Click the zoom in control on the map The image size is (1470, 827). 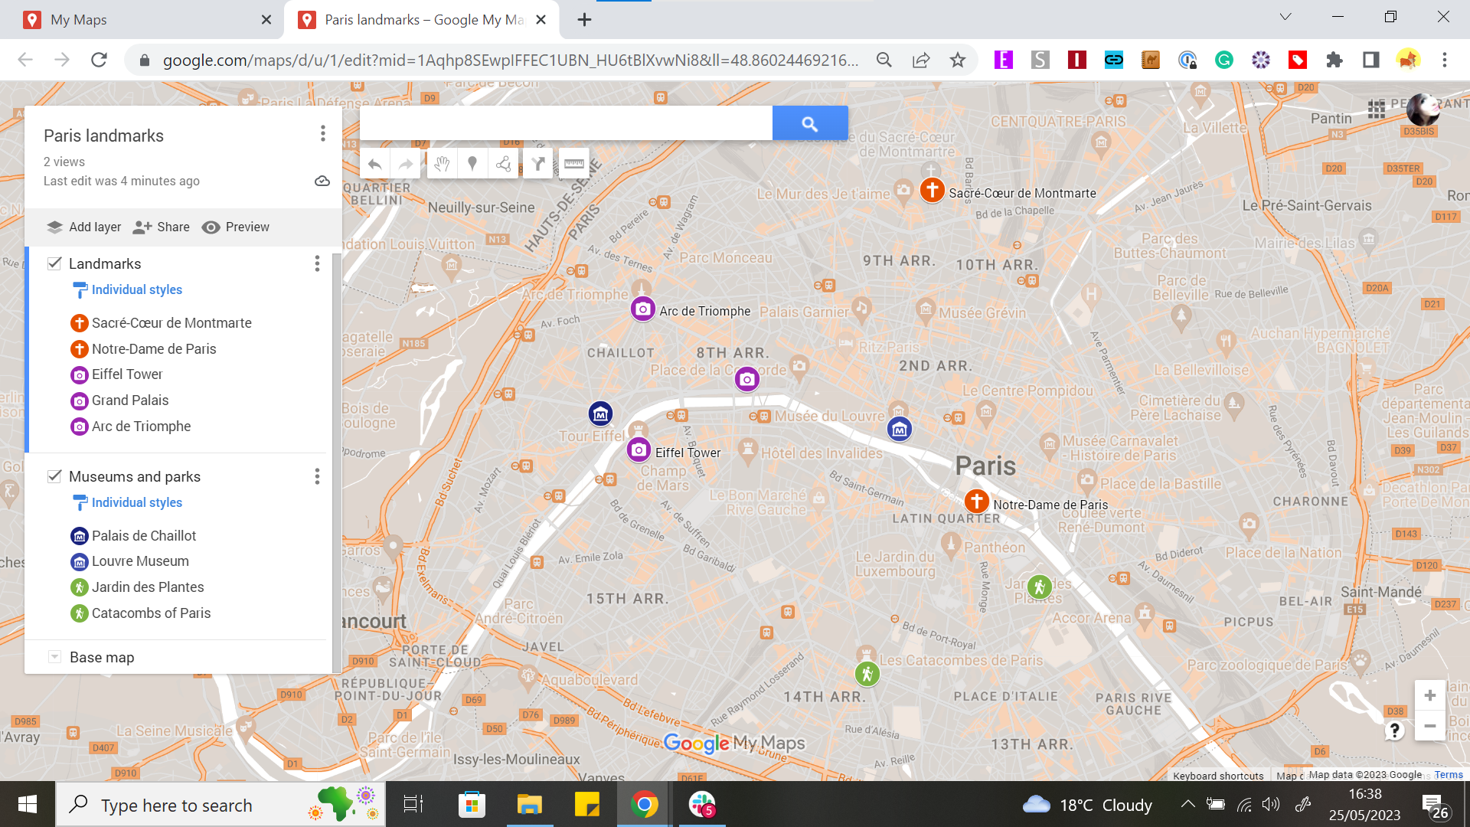1429,695
